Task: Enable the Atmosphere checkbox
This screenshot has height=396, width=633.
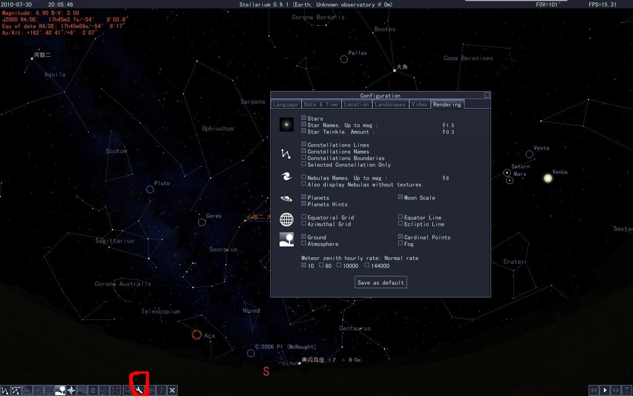Action: [x=304, y=243]
